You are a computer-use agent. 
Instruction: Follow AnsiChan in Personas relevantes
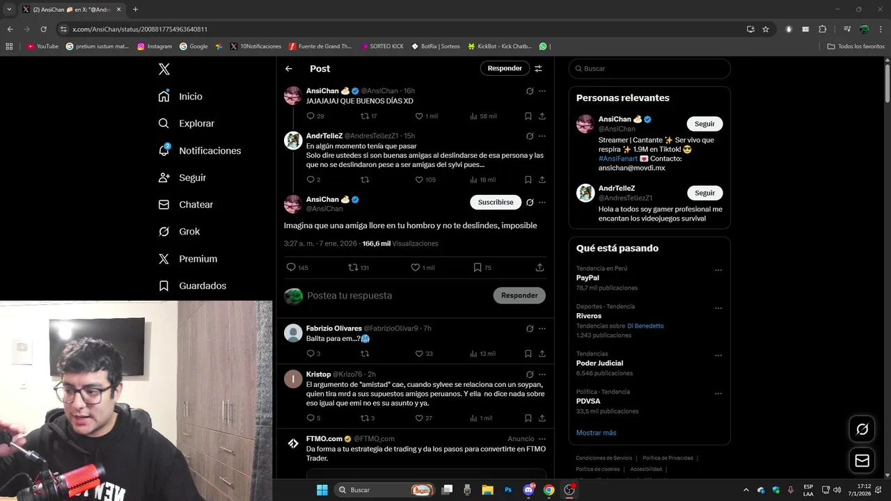tap(704, 124)
